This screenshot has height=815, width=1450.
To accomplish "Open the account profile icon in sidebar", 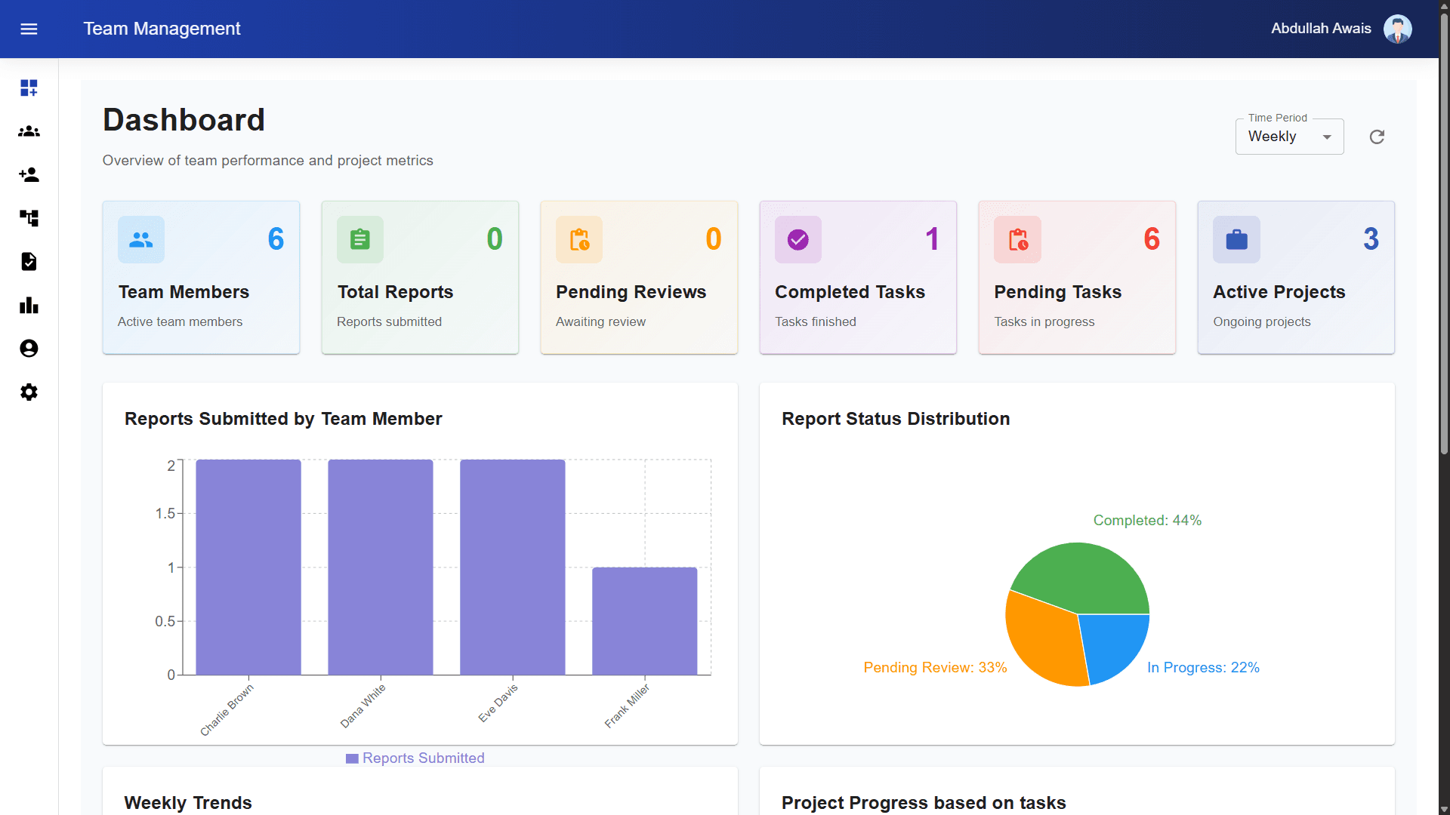I will coord(29,349).
